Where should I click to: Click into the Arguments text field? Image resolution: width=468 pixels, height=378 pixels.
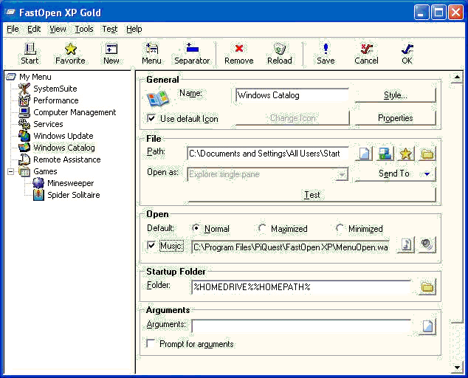point(301,326)
